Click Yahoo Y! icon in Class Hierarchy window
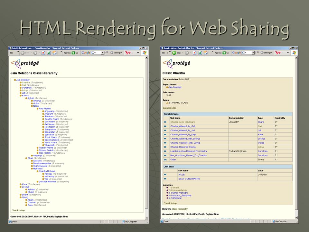The image size is (309, 232). 128,53
